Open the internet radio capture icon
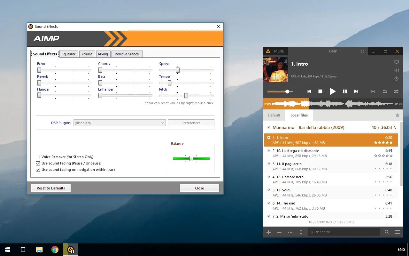The image size is (409, 256). tap(373, 92)
